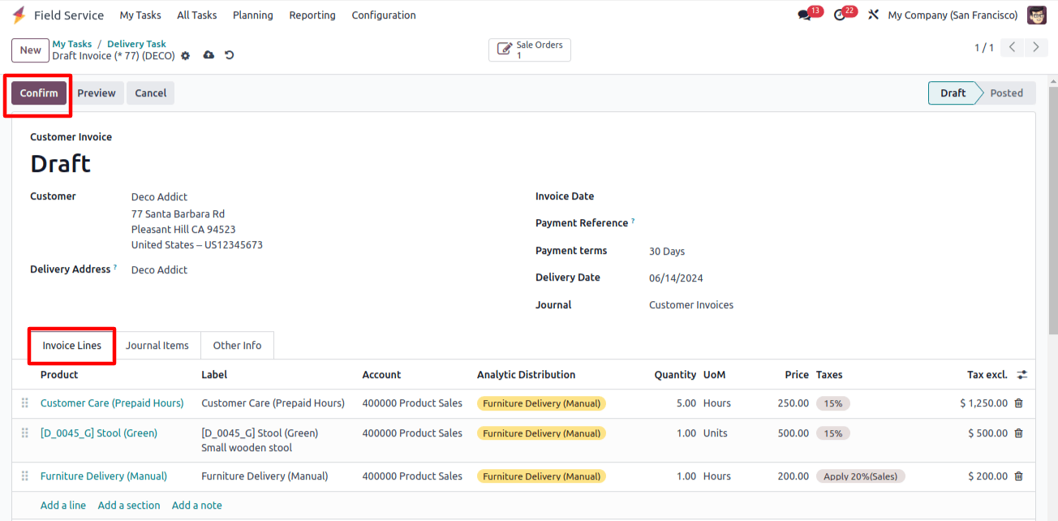Open [D_0045_G] Stool (Green) product link
Viewport: 1058px width, 521px height.
[x=99, y=433]
